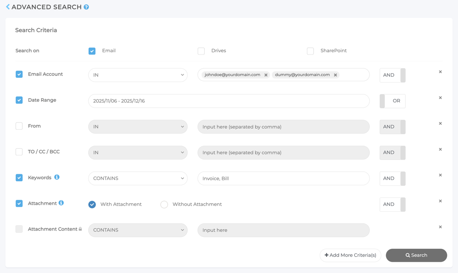458x273 pixels.
Task: Enable the Drives search checkbox
Action: tap(201, 51)
